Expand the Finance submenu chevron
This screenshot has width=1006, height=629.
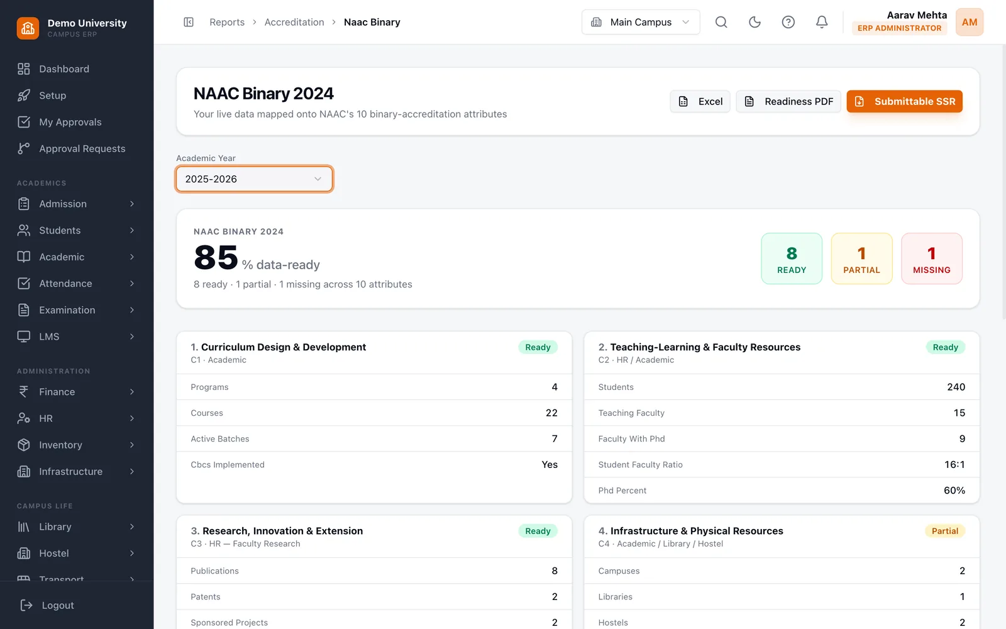coord(132,392)
